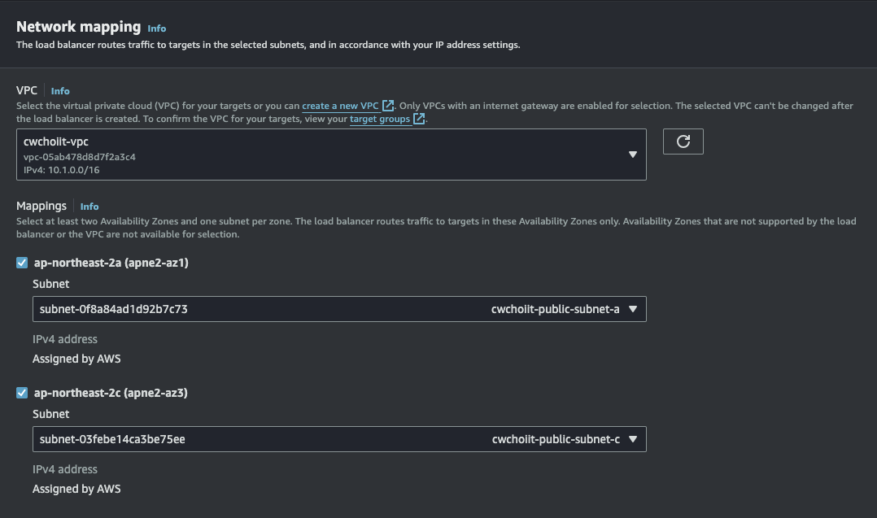This screenshot has height=518, width=877.
Task: Open the cwchoiit-public-subnet-c subnet dropdown
Action: coord(339,439)
